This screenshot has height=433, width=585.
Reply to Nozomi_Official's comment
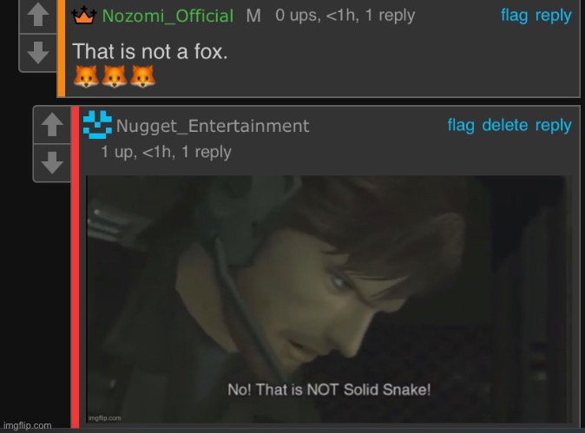click(553, 16)
